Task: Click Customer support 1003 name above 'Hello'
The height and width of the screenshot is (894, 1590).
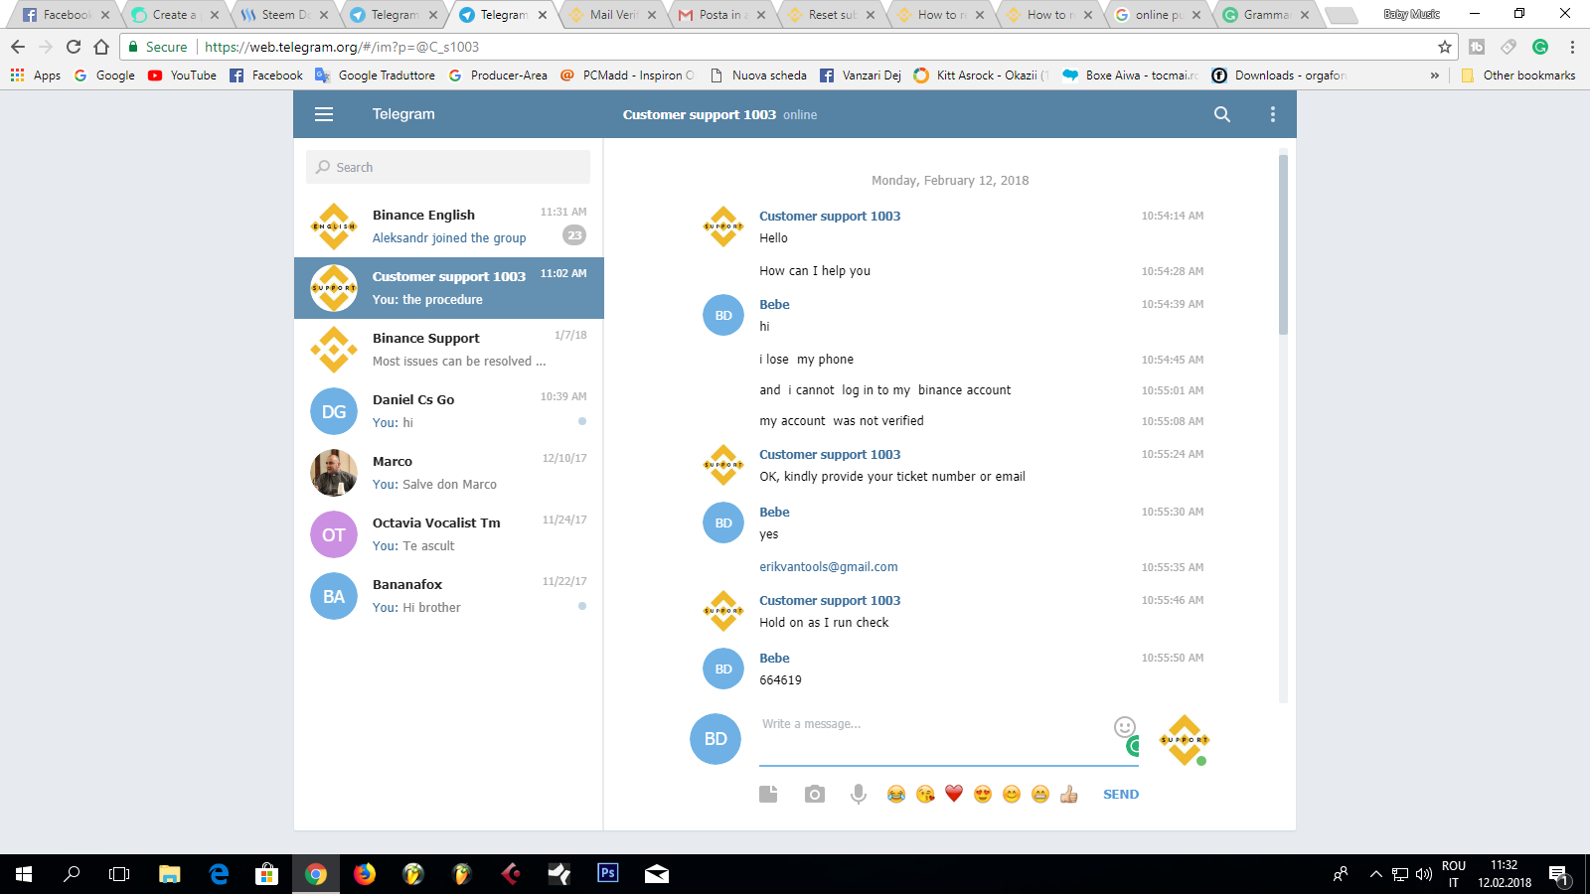Action: 830,216
